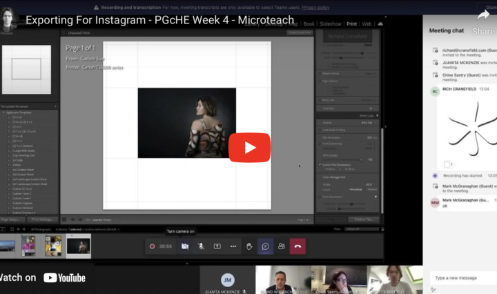Play the YouTube video
The height and width of the screenshot is (294, 497).
pos(249,147)
